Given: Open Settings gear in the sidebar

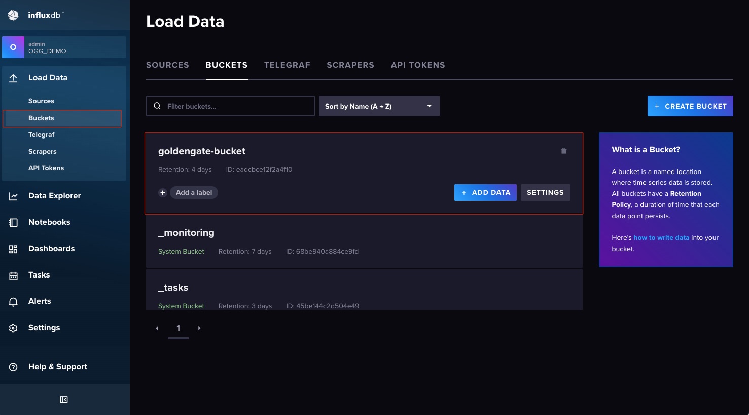Looking at the screenshot, I should click(14, 328).
